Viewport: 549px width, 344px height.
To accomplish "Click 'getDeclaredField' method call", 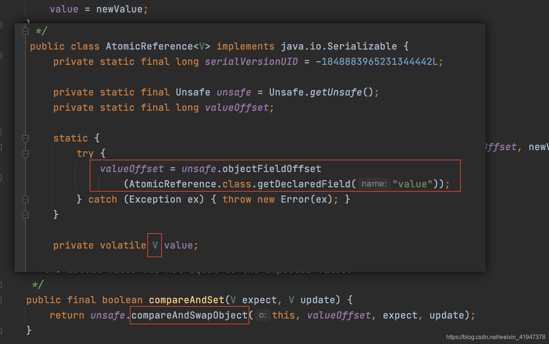I will tap(304, 184).
